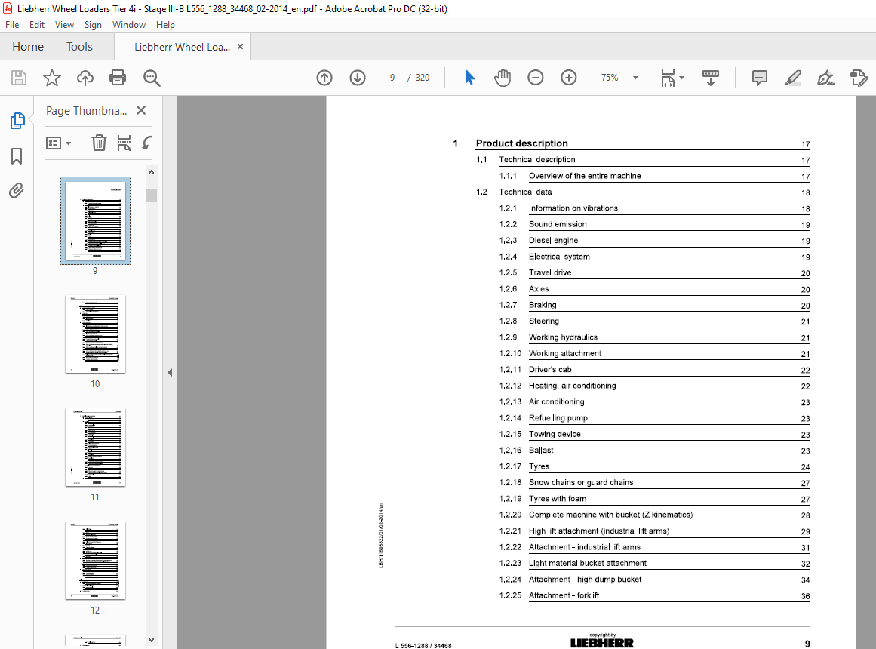Click the fit page width icon
The image size is (876, 649).
(x=669, y=78)
